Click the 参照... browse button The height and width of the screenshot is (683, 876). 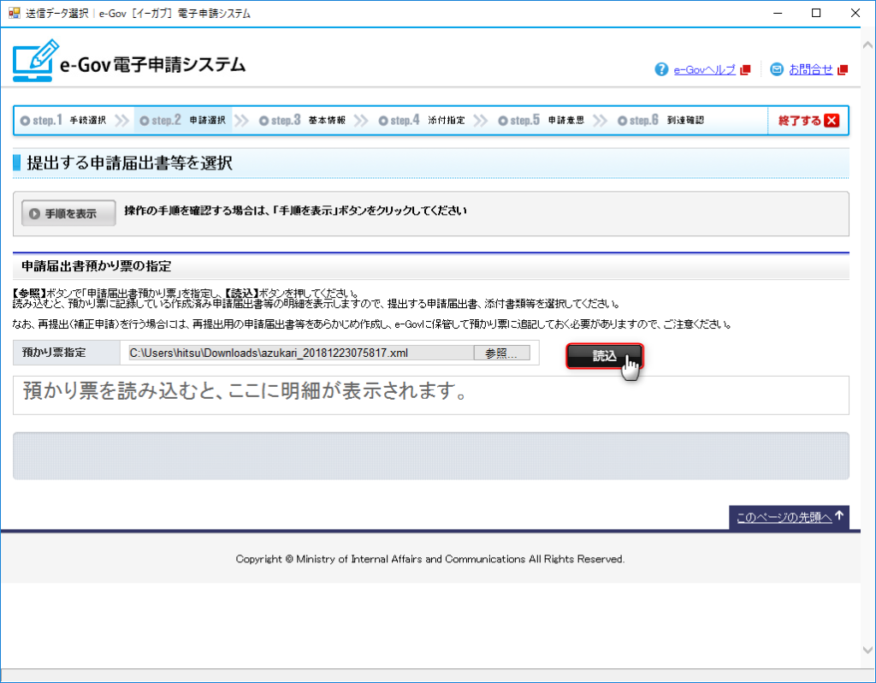501,353
